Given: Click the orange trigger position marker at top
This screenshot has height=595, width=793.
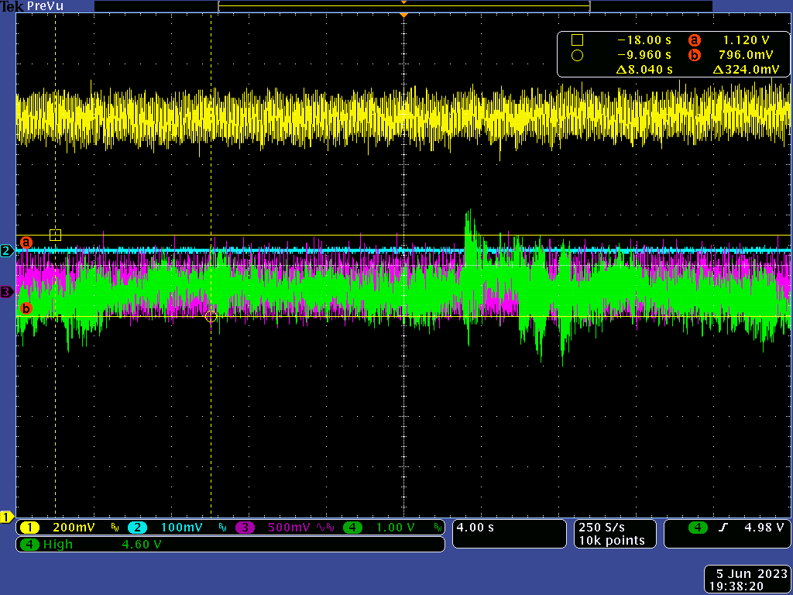Looking at the screenshot, I should 403,15.
